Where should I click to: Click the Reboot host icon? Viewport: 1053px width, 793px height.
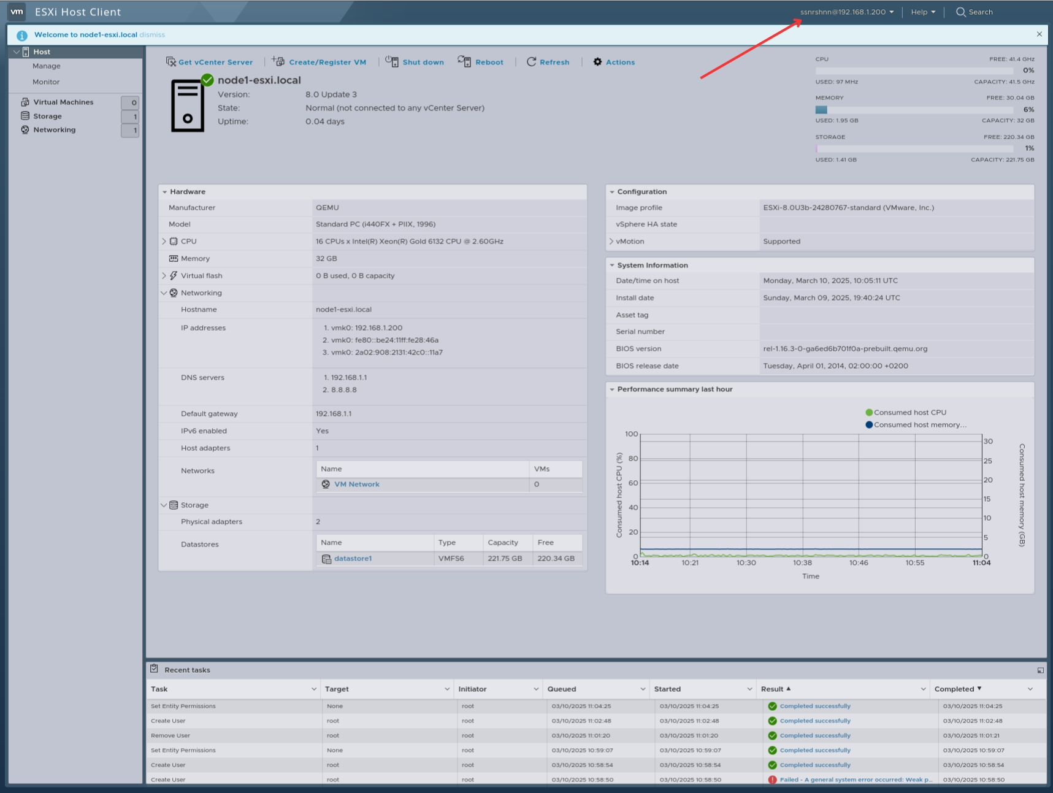[x=464, y=61]
